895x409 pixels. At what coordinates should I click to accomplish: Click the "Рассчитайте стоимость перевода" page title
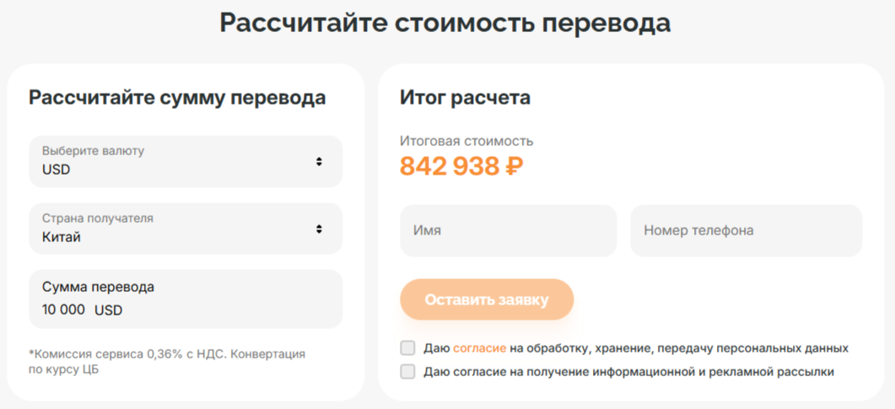pos(445,23)
